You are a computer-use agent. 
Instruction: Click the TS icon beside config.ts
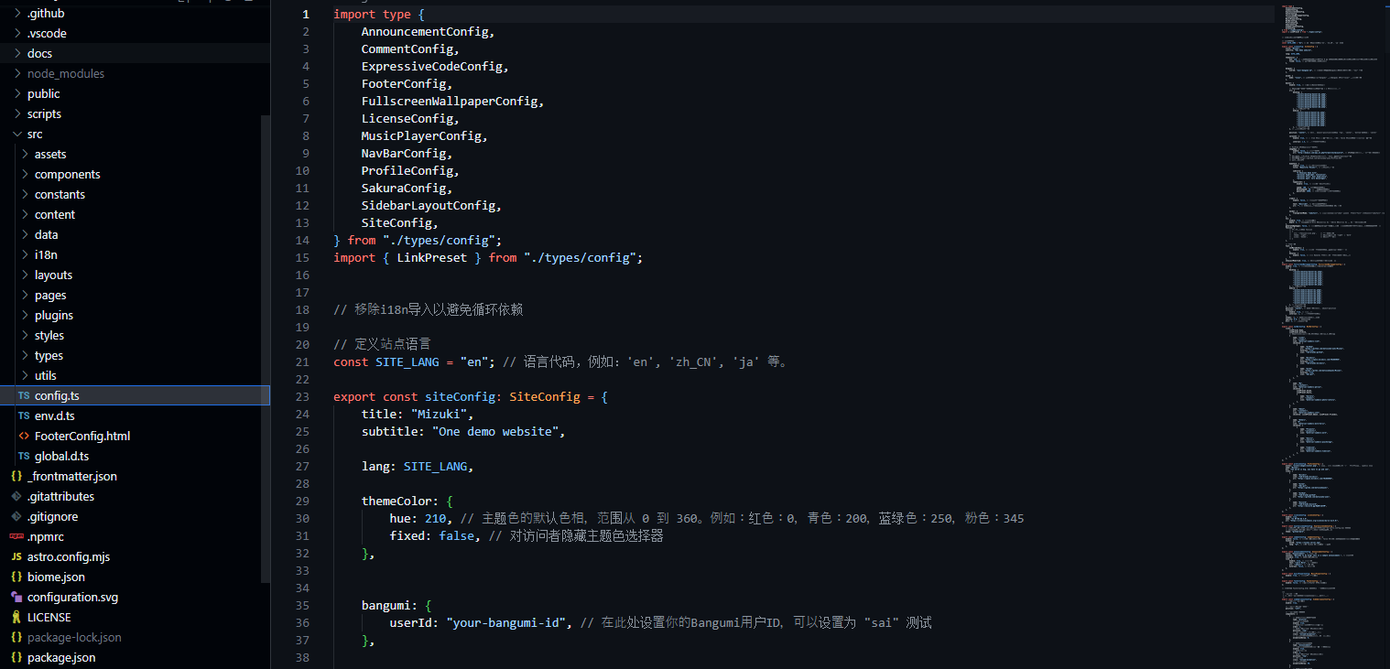[24, 395]
